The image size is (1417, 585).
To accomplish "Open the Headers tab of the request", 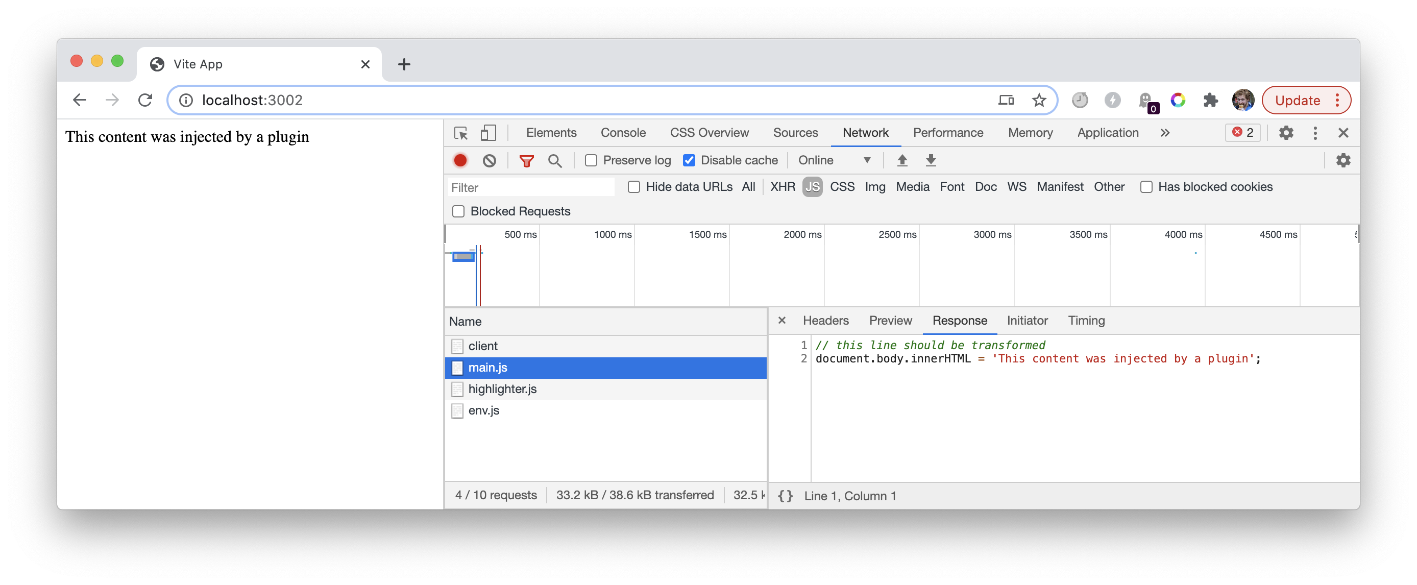I will click(x=825, y=320).
